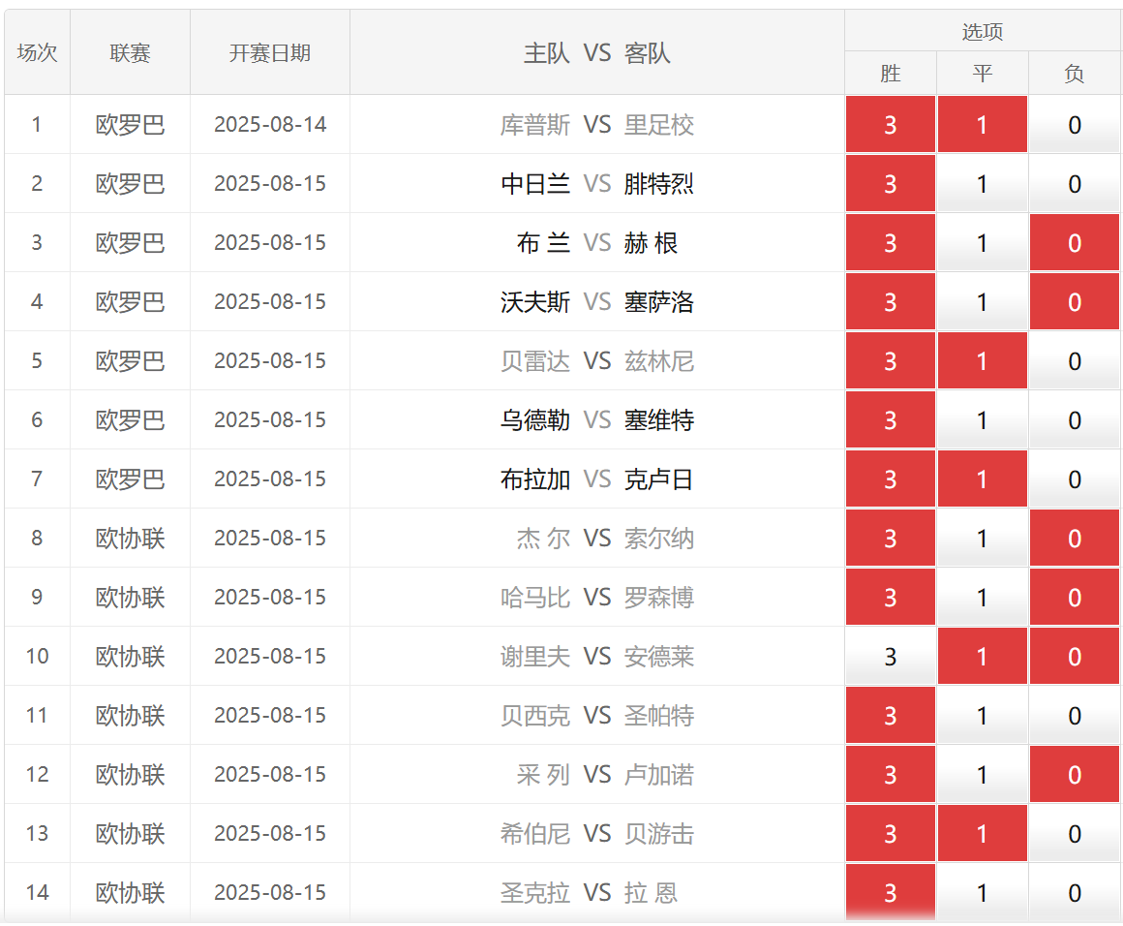Select draw option 1 for 布兰 VS 赫根

982,243
